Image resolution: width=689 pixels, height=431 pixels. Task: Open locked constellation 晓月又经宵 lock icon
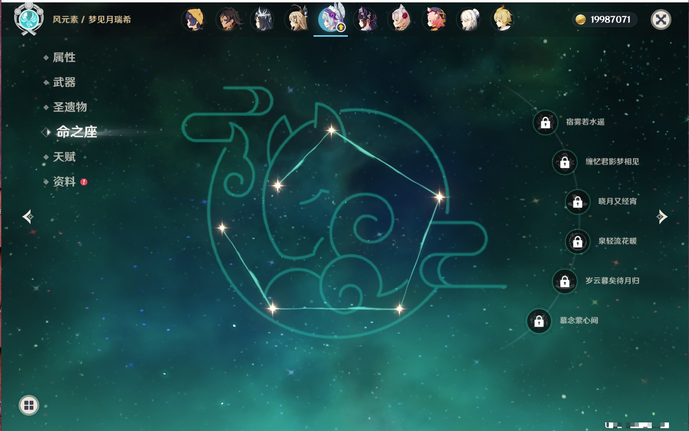click(x=578, y=201)
